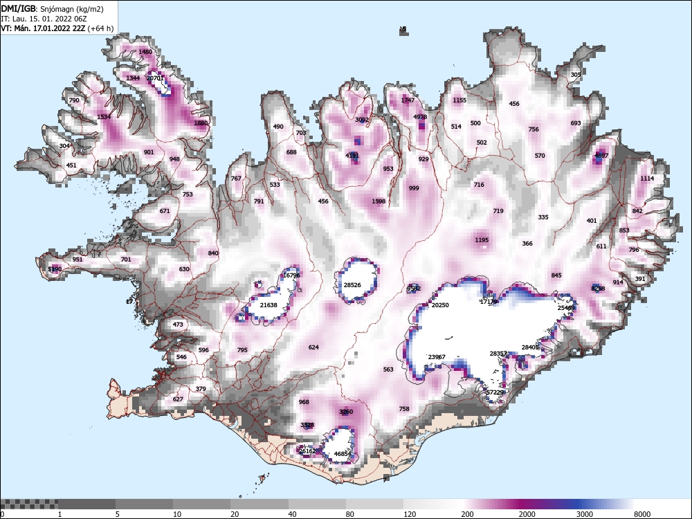Click the legend scale label '8000'
This screenshot has width=692, height=519.
[642, 514]
